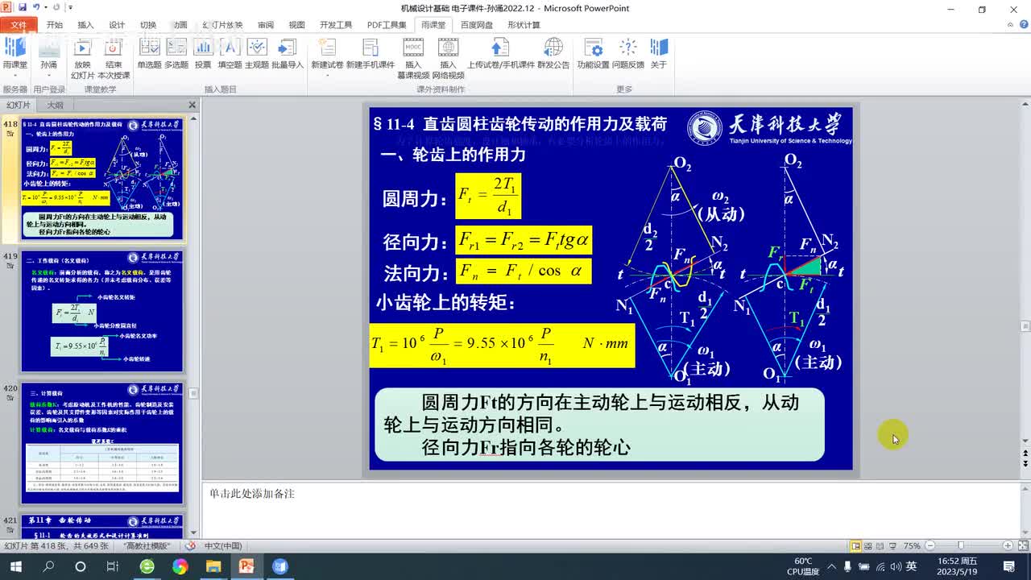The width and height of the screenshot is (1031, 580).
Task: Switch to Slide Sorter view
Action: tap(870, 545)
